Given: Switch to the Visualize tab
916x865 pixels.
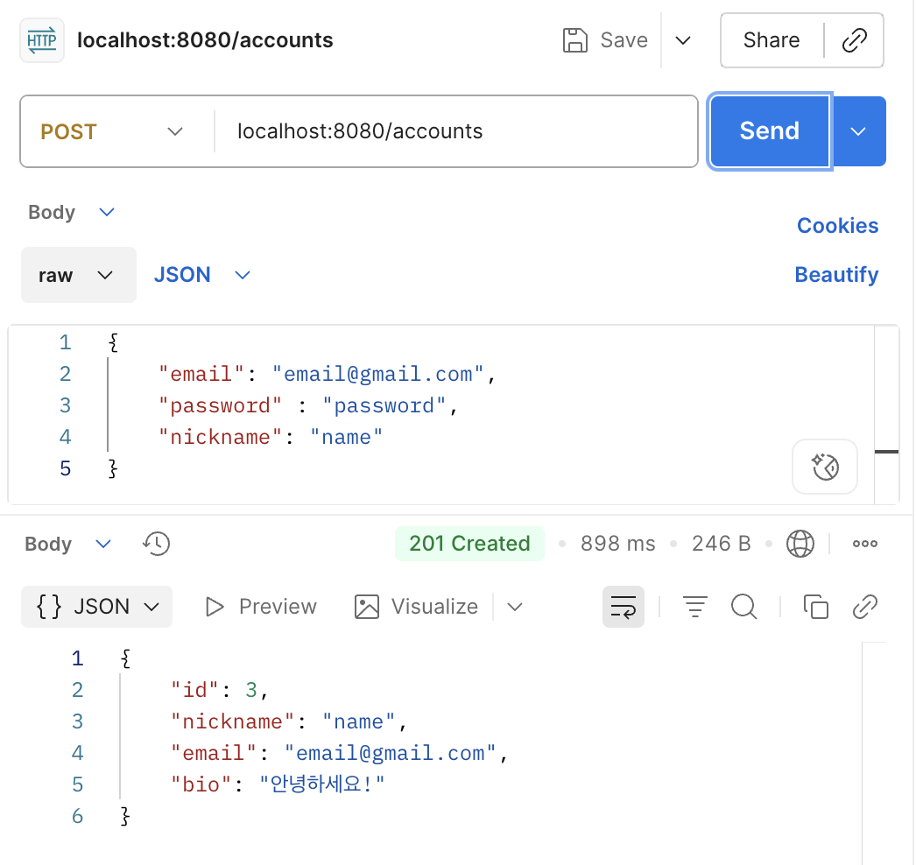Looking at the screenshot, I should tap(417, 607).
